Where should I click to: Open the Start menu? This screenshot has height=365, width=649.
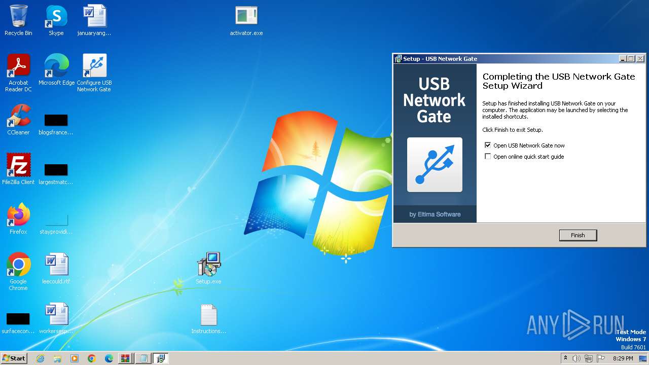(14, 358)
